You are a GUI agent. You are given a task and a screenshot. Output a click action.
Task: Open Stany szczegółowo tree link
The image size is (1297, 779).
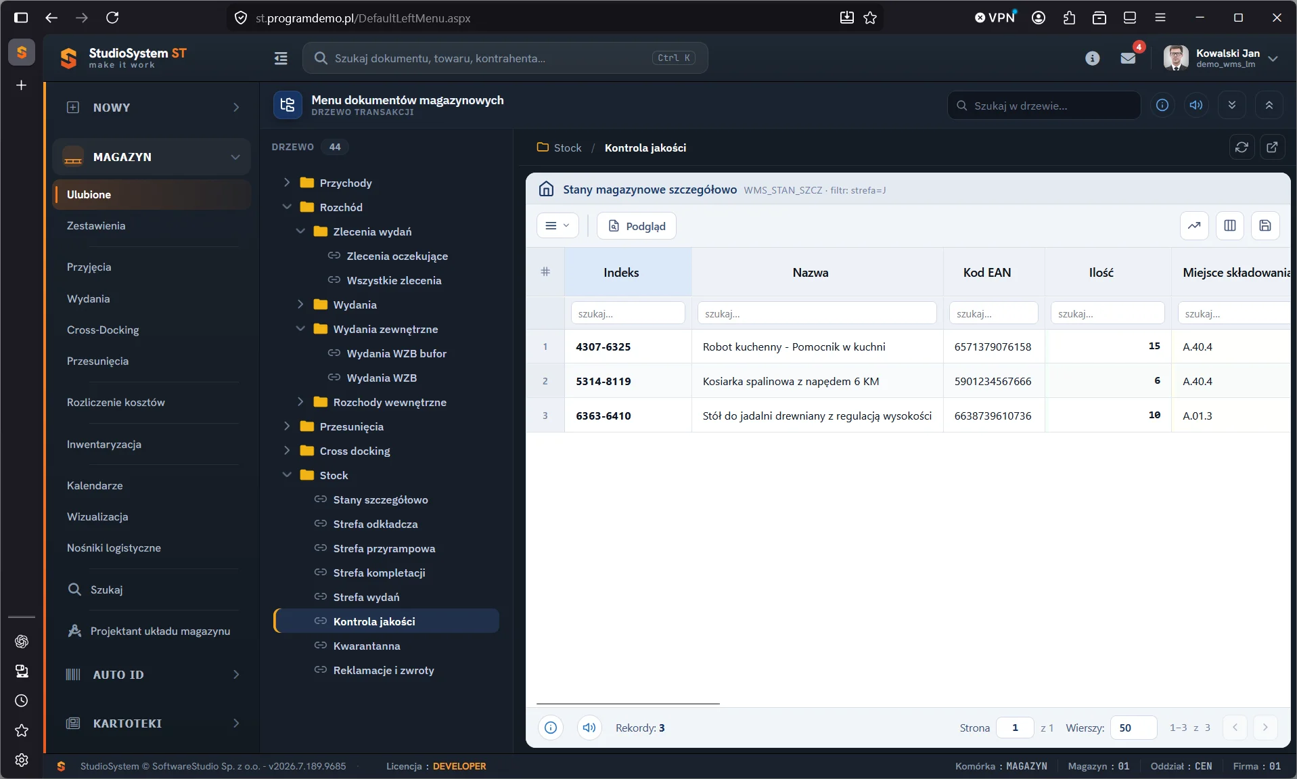[x=380, y=499]
